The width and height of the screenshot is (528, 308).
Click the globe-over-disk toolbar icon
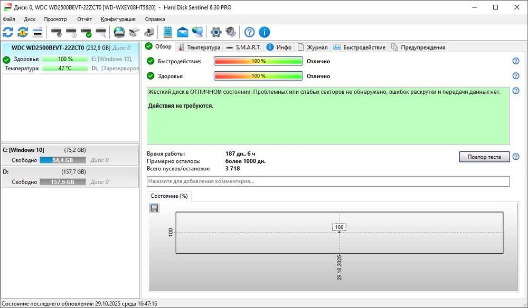pyautogui.click(x=119, y=32)
